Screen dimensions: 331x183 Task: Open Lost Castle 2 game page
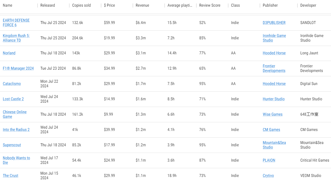[13, 99]
